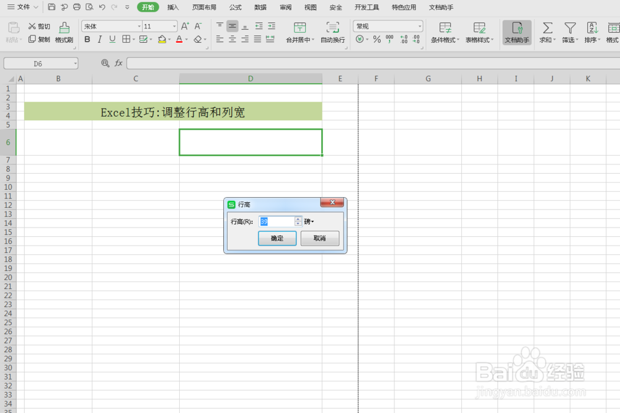Switch to 数据 tab

(260, 7)
